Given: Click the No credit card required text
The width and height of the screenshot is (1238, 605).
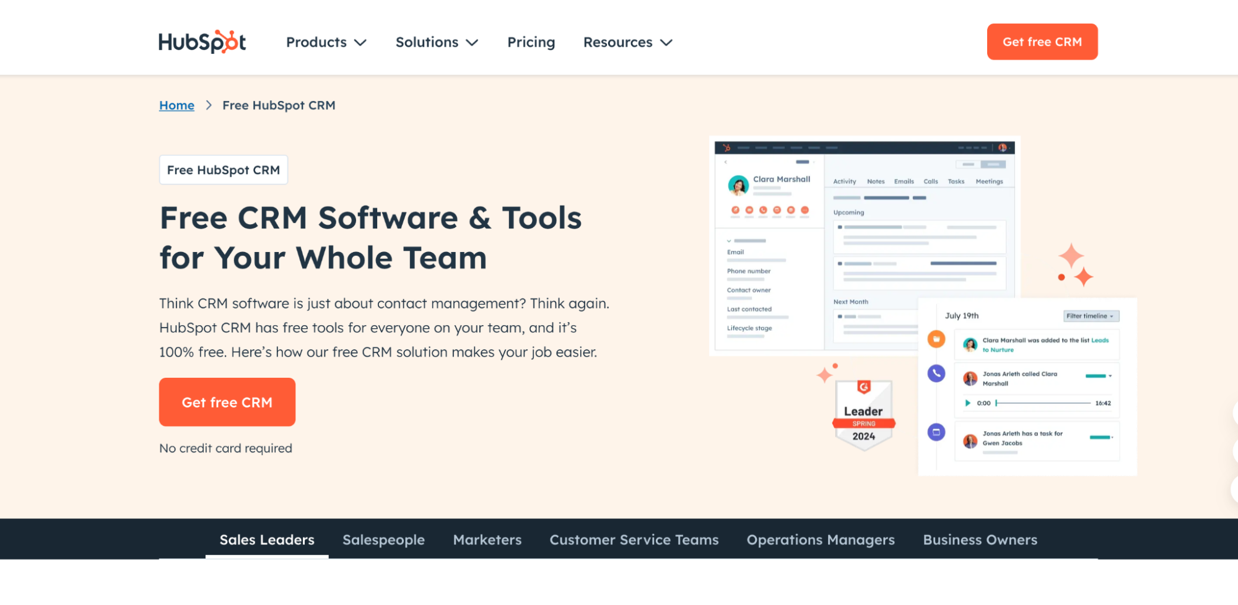Looking at the screenshot, I should point(225,448).
